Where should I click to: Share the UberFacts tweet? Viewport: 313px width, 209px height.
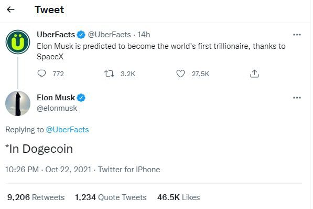(x=254, y=74)
